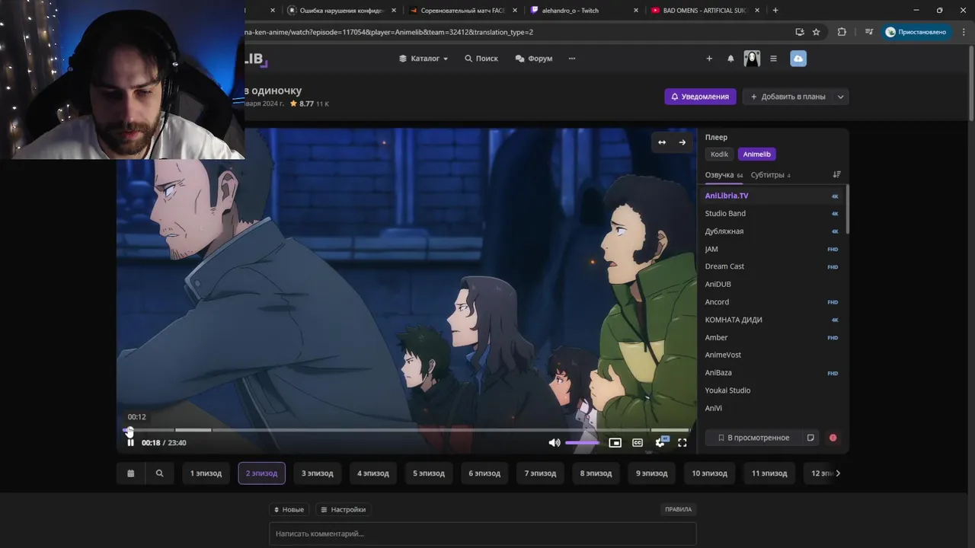Open user profile avatar
The image size is (975, 548).
tap(752, 59)
